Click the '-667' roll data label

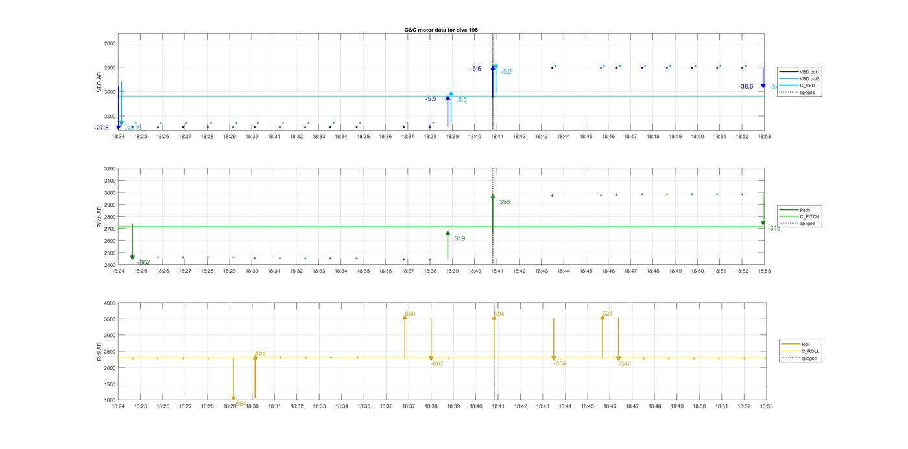437,364
